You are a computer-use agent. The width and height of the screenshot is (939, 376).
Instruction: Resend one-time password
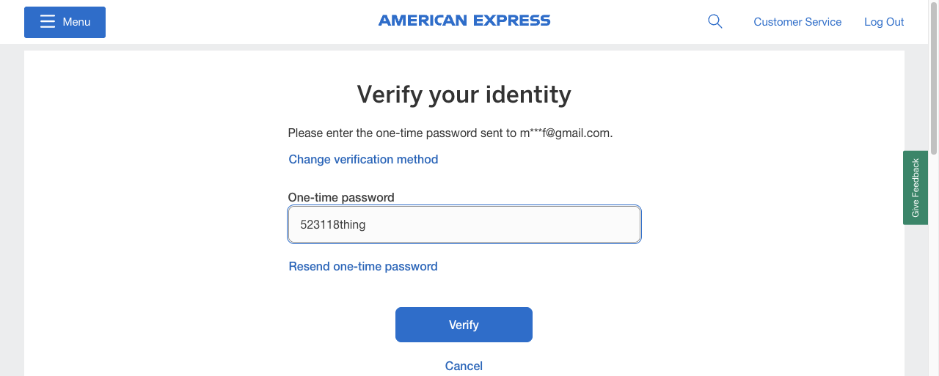click(363, 267)
